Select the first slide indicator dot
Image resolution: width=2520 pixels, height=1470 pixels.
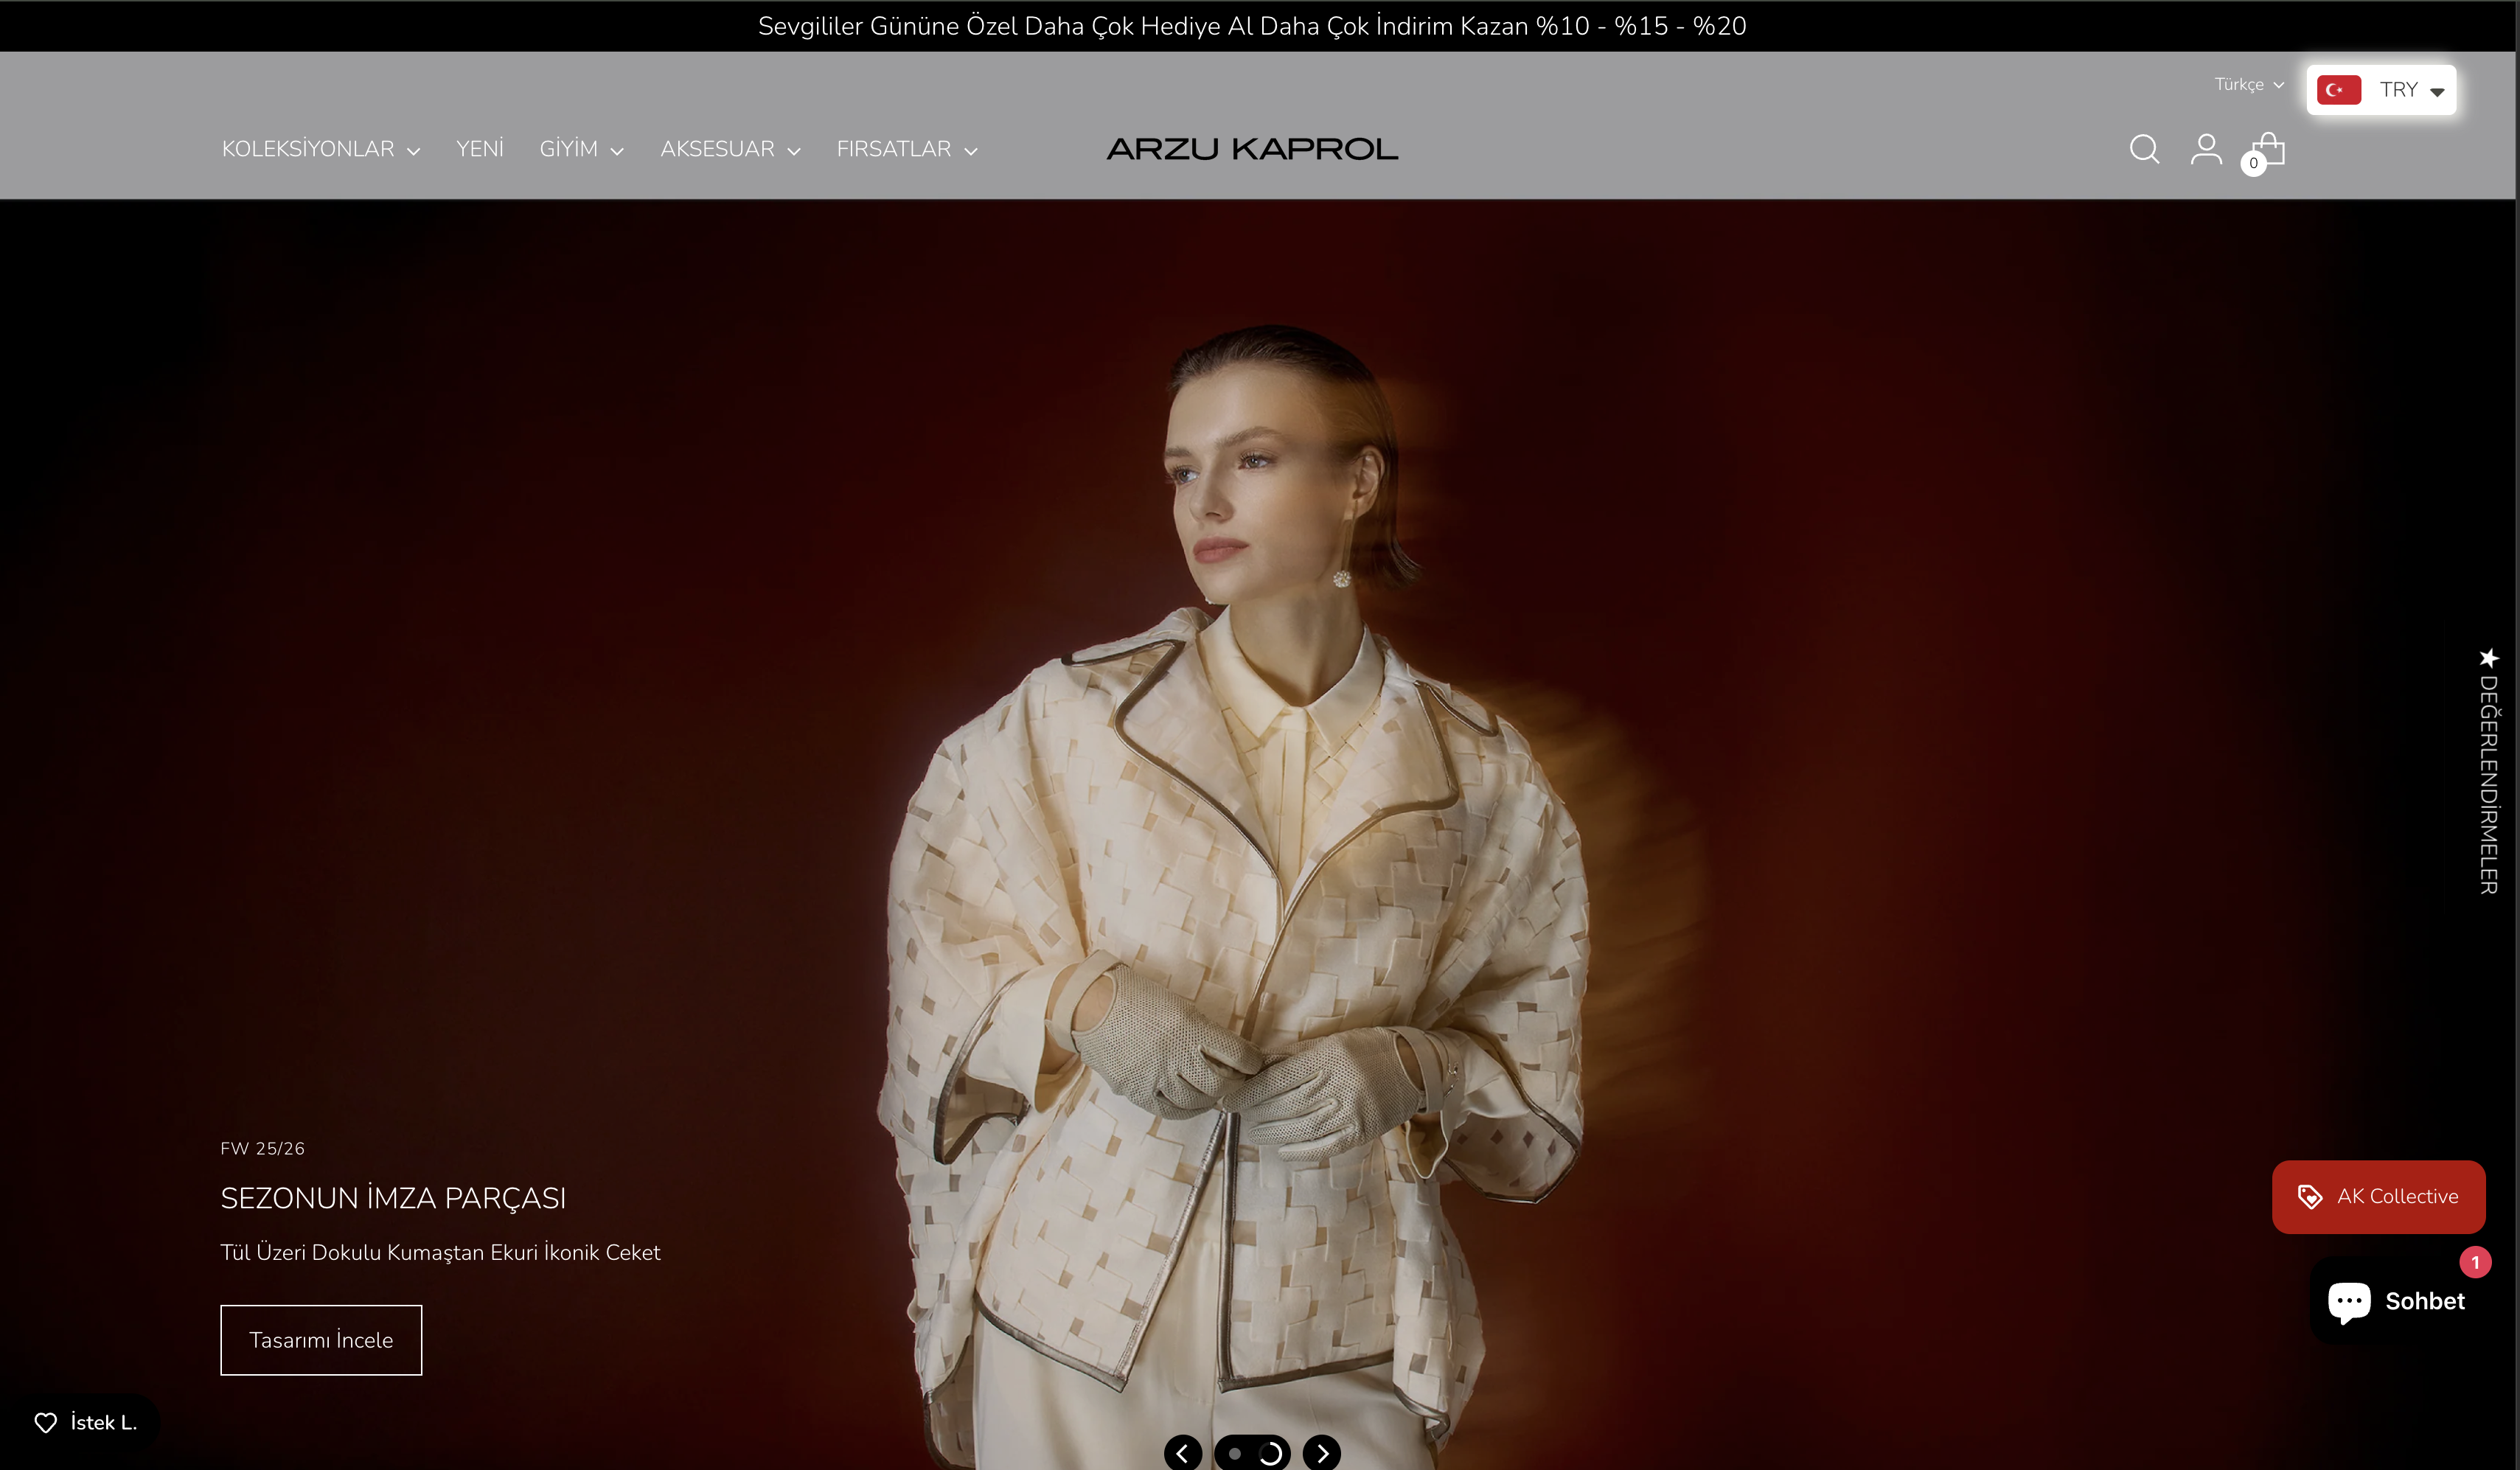click(x=1235, y=1453)
